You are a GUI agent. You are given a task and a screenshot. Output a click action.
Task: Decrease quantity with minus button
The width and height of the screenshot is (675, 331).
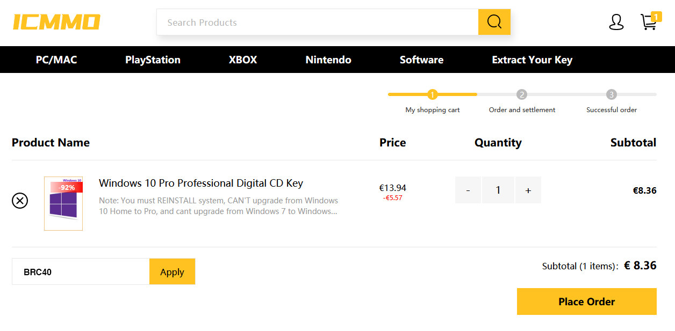[x=468, y=190]
